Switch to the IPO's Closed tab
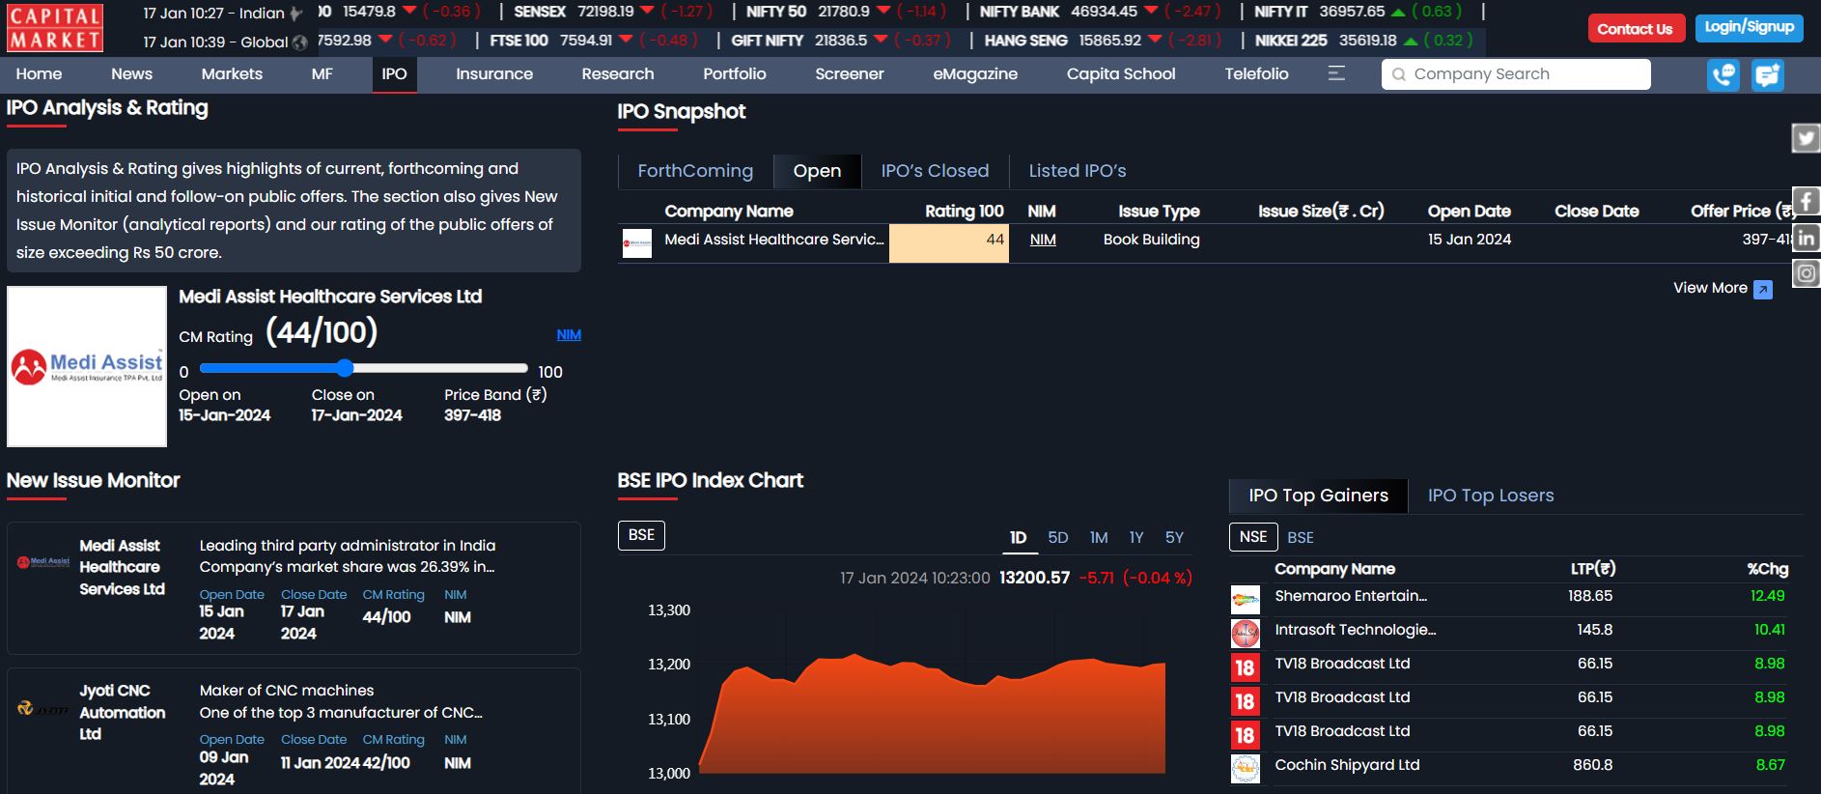The height and width of the screenshot is (794, 1821). pos(935,171)
